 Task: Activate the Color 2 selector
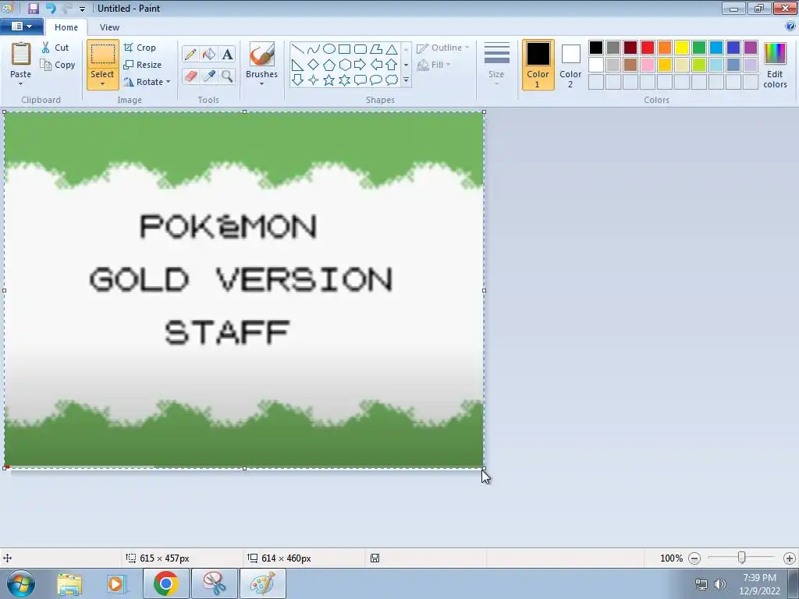[570, 65]
